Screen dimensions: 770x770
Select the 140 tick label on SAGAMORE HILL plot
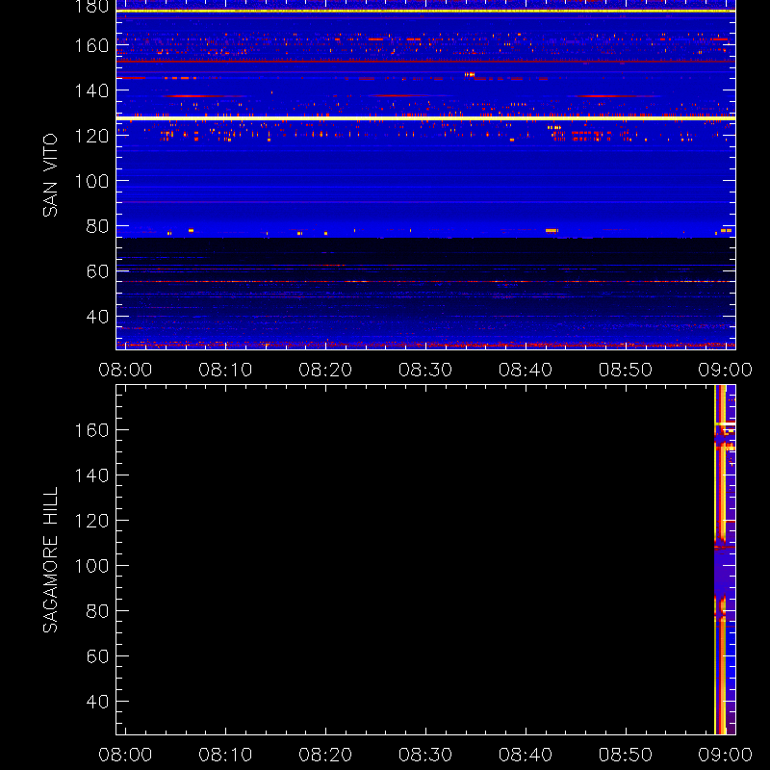[91, 475]
